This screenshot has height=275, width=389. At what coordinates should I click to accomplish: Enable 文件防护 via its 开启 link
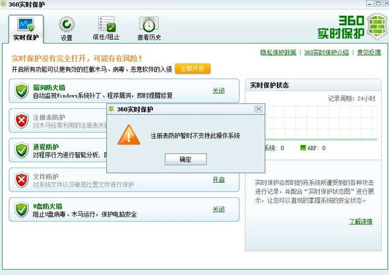point(218,179)
